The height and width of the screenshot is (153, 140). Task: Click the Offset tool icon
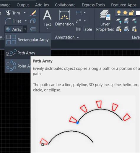tap(33, 29)
